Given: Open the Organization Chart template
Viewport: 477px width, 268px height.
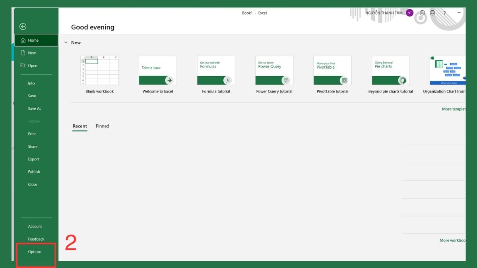Looking at the screenshot, I should pos(448,70).
